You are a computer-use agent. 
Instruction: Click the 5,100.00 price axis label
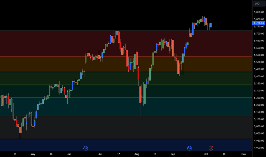(259, 119)
